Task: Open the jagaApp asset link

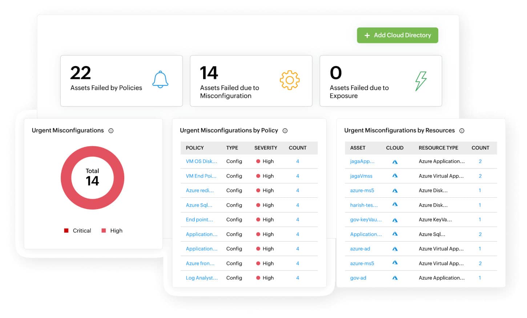Action: pyautogui.click(x=362, y=161)
